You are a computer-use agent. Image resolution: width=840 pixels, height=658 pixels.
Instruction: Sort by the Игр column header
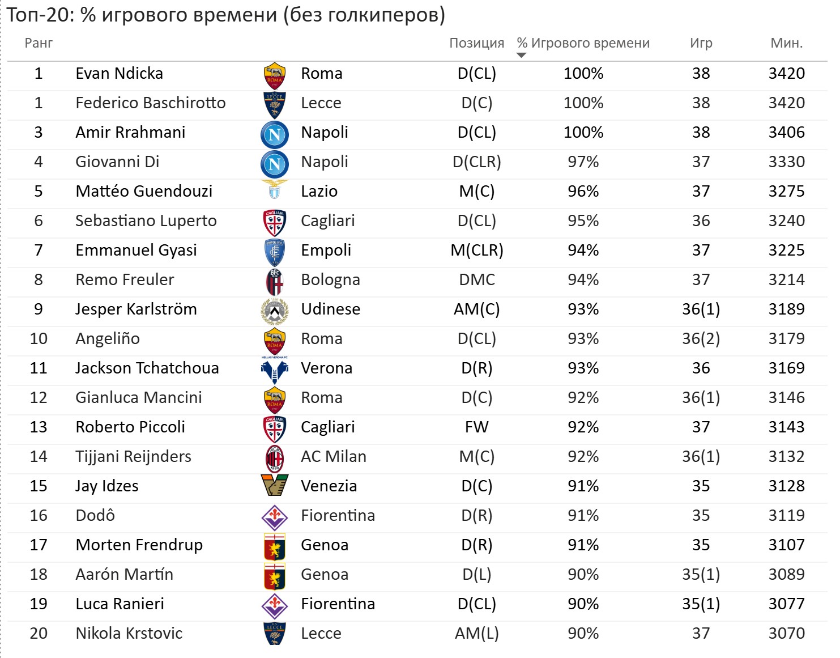click(x=701, y=43)
